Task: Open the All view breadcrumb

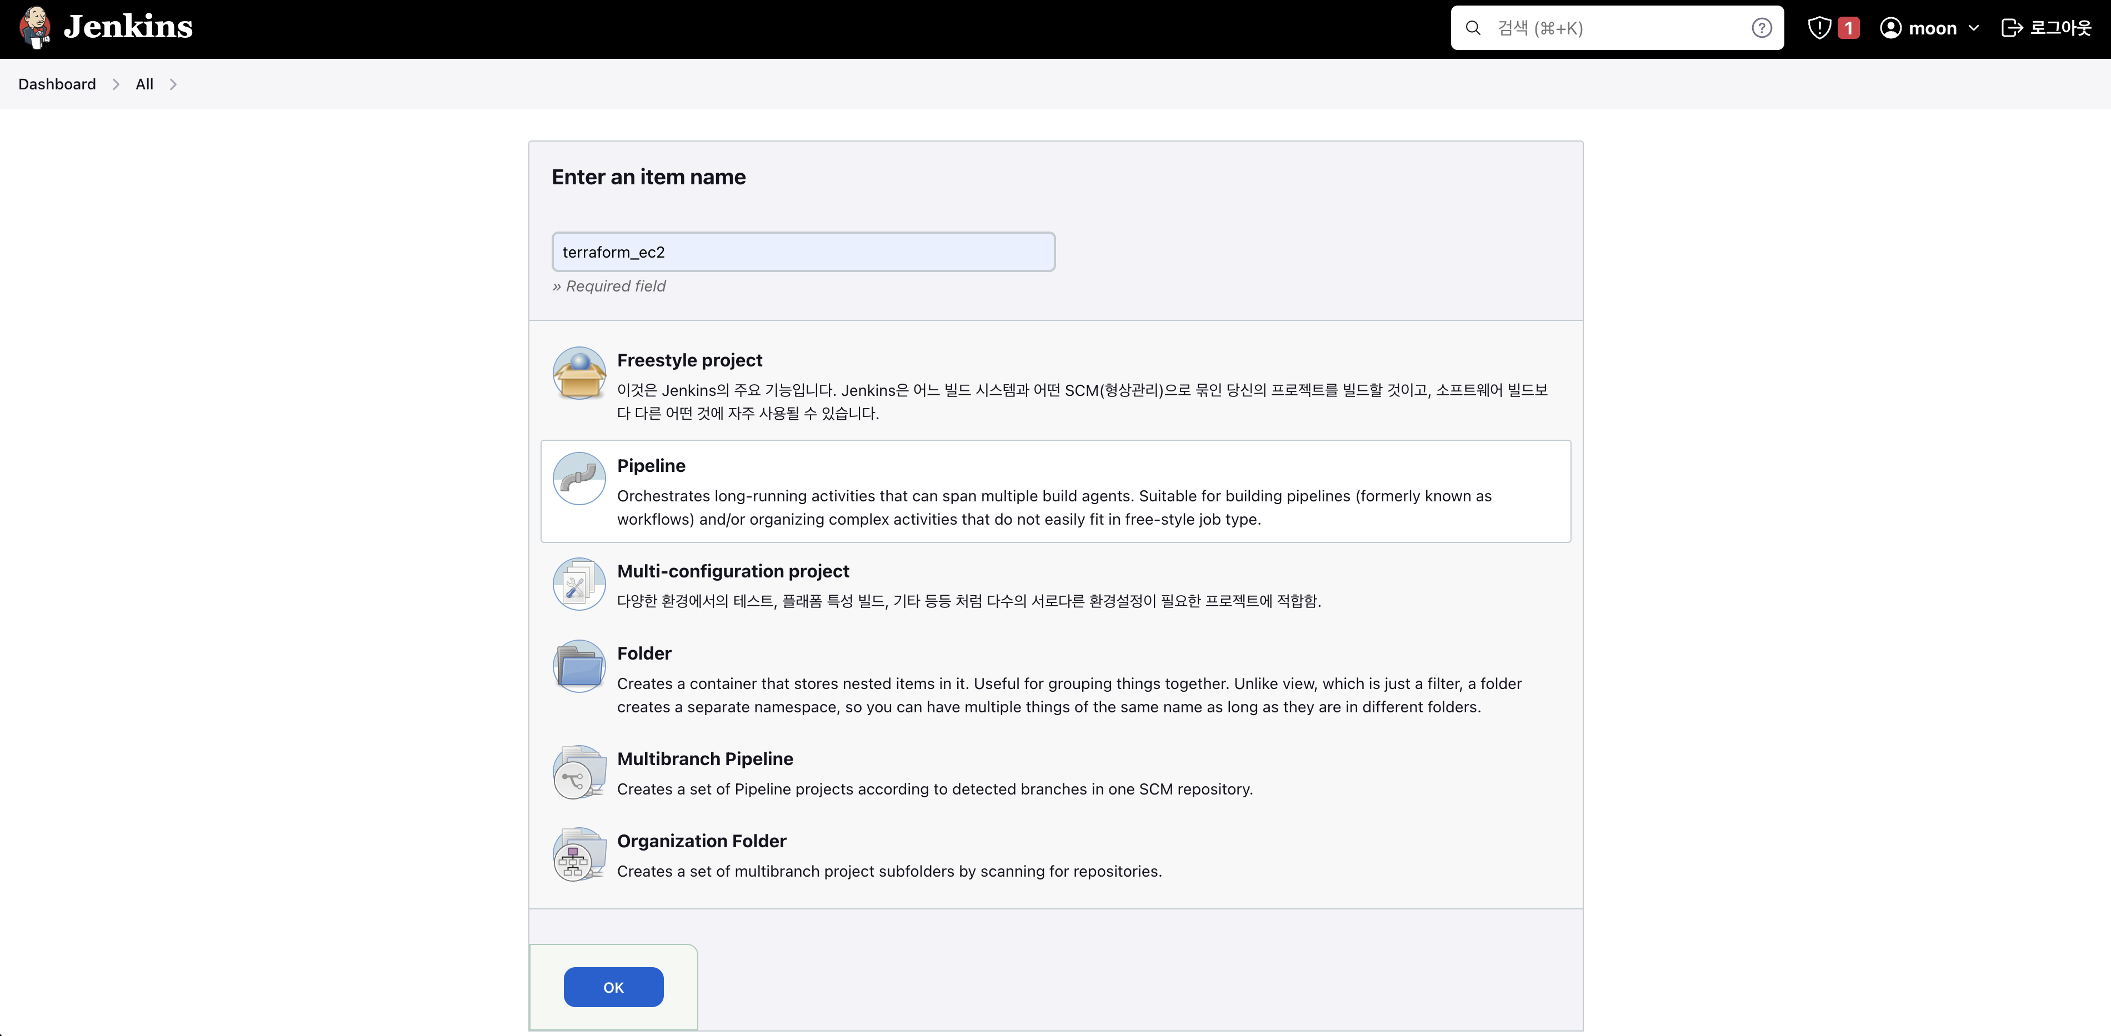Action: [x=144, y=84]
